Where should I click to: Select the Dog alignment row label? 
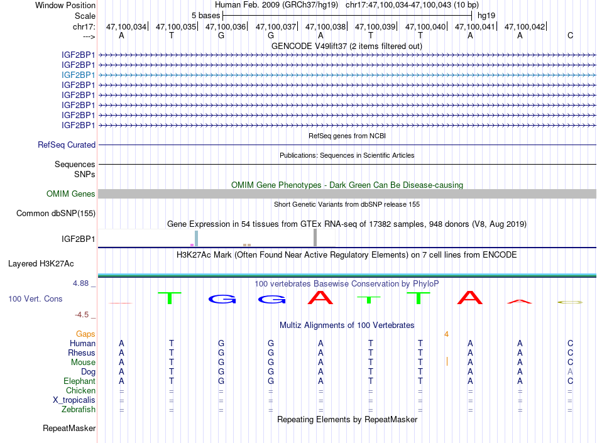88,372
